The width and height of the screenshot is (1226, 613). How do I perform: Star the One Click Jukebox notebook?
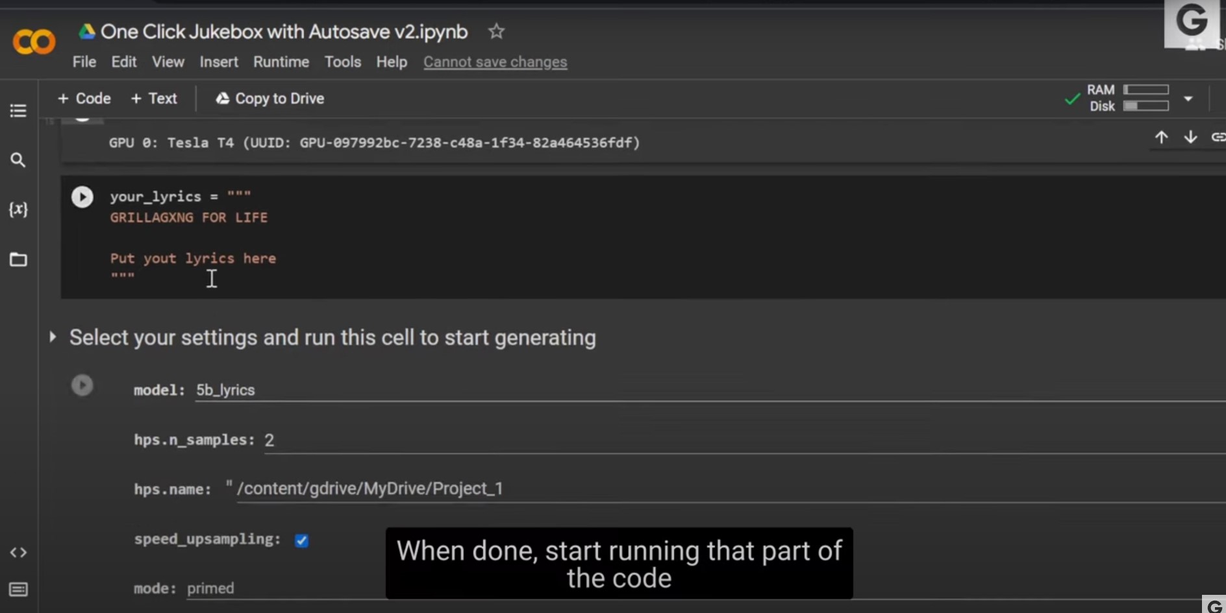(496, 31)
